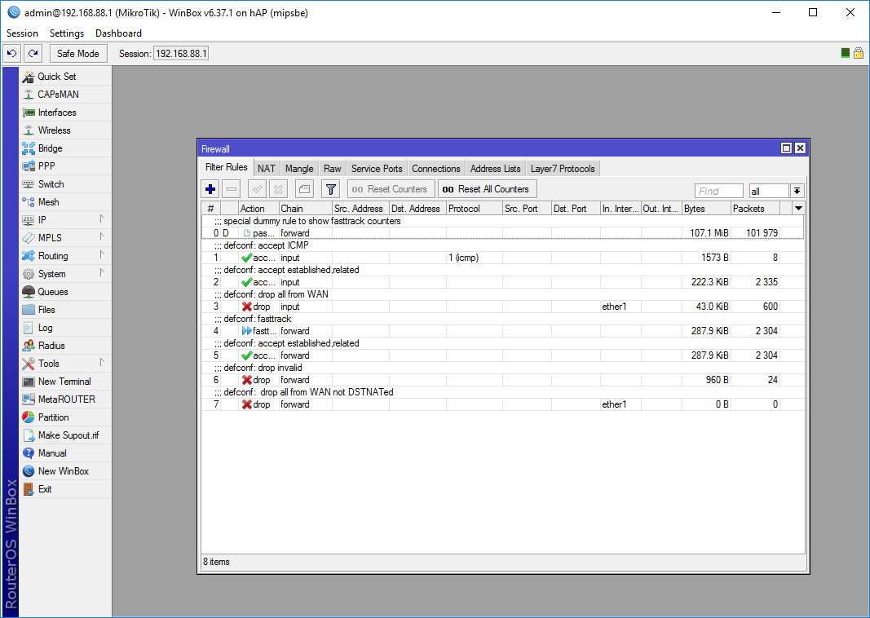Click the Remove rule minus icon
The height and width of the screenshot is (618, 870).
click(x=232, y=189)
